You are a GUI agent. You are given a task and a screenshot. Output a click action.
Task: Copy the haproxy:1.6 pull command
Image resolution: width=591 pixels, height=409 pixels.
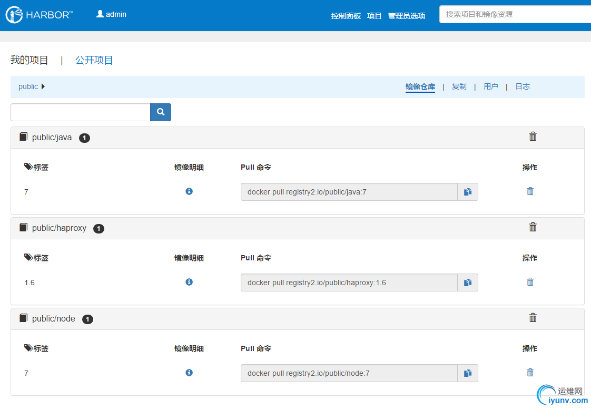(x=467, y=283)
